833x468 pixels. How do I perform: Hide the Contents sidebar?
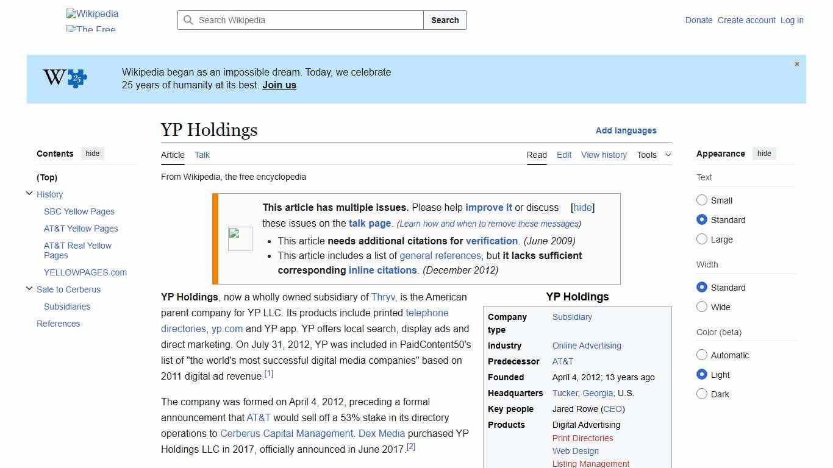coord(92,154)
